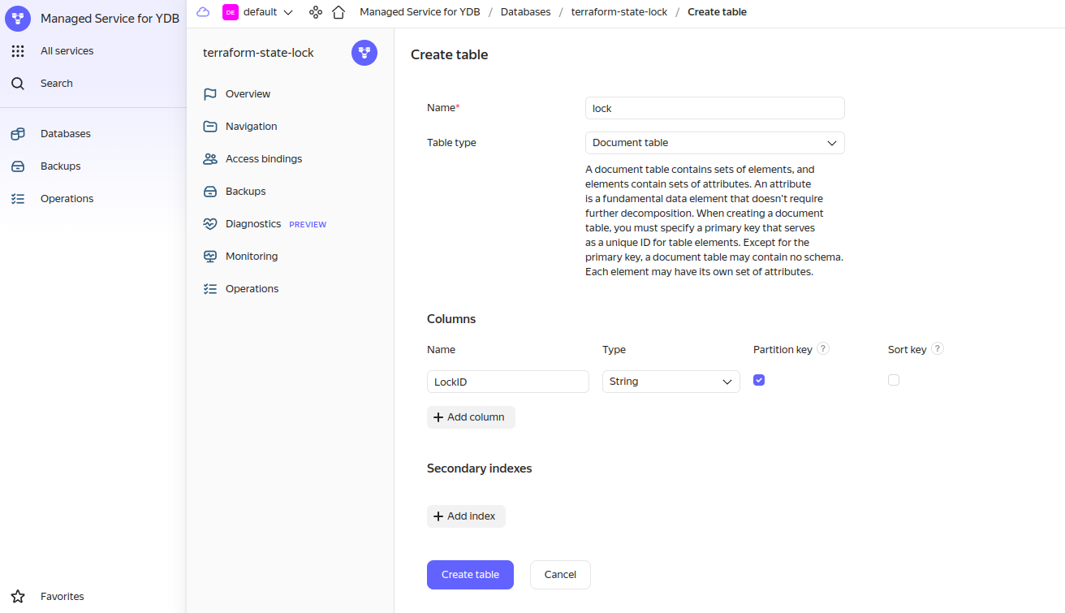Select the Search icon in left sidebar
Screen dimensions: 1065x613
pyautogui.click(x=18, y=83)
